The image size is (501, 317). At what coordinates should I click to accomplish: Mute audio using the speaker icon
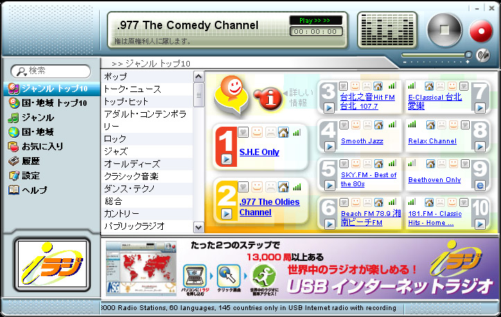click(483, 55)
